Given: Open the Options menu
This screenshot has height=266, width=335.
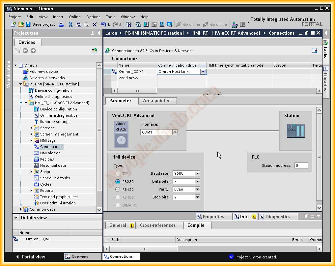Looking at the screenshot, I should pyautogui.click(x=93, y=17).
